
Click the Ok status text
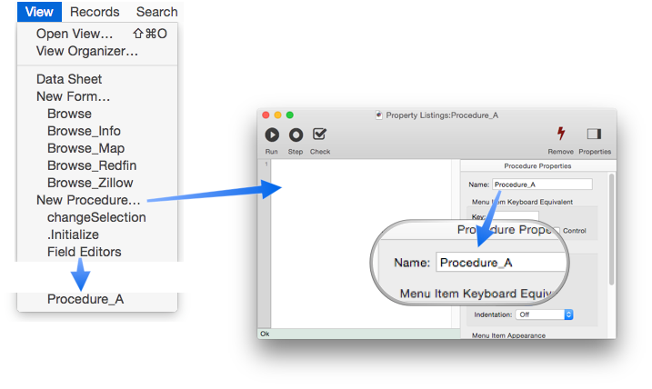point(265,334)
